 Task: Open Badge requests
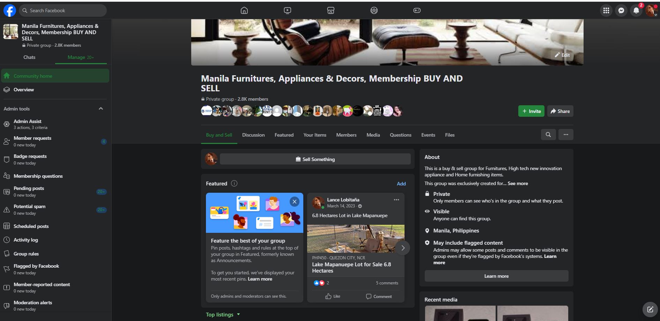55,159
